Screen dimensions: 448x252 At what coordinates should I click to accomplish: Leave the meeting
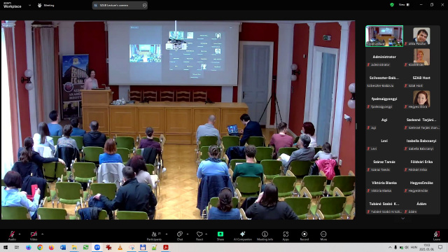click(x=437, y=236)
